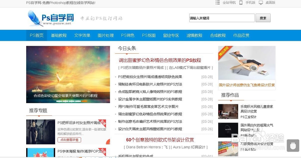Click the mobile version phone icon
Viewport: 301px width, 158px height.
coord(241,2)
